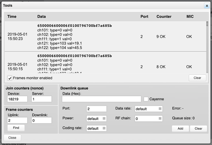
Task: Close the Tools dialog with X icon
Action: 207,6
